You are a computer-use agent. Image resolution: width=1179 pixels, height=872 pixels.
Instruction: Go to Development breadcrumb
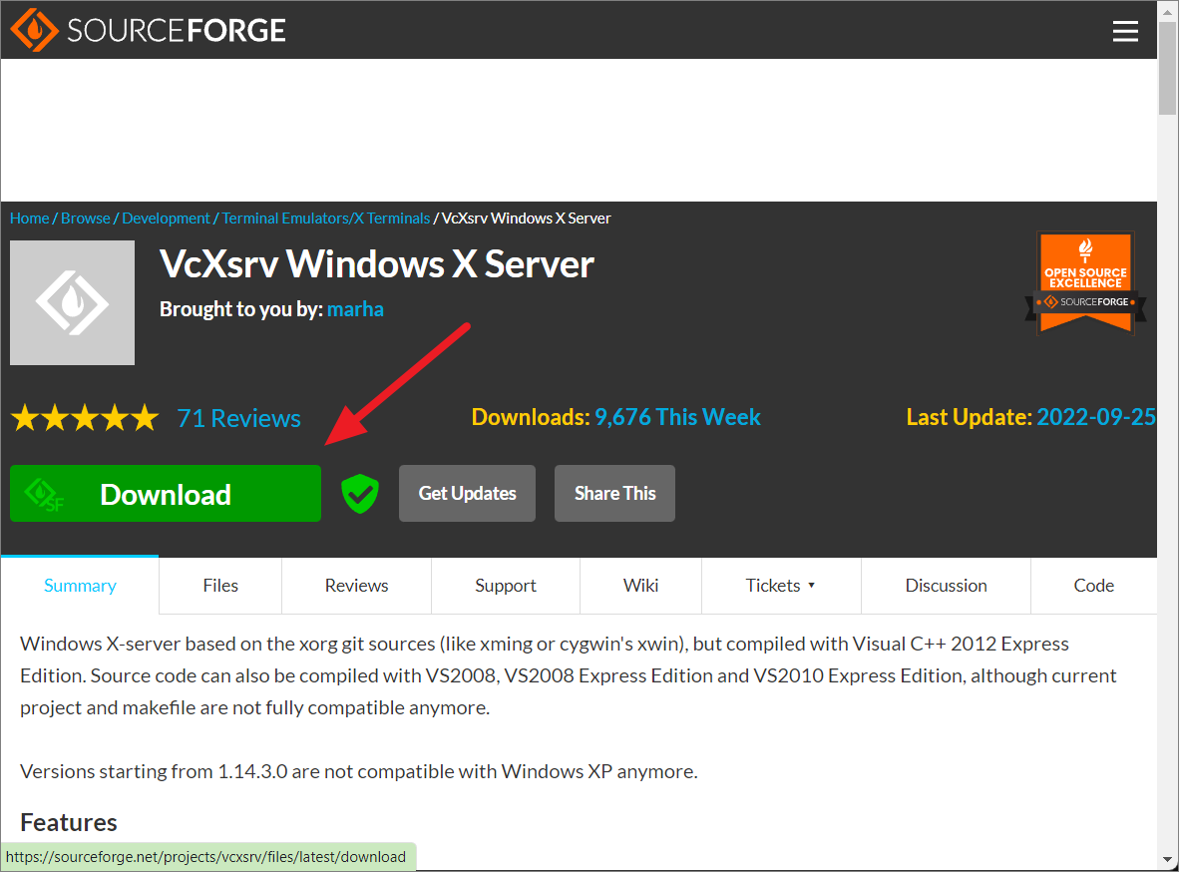166,218
